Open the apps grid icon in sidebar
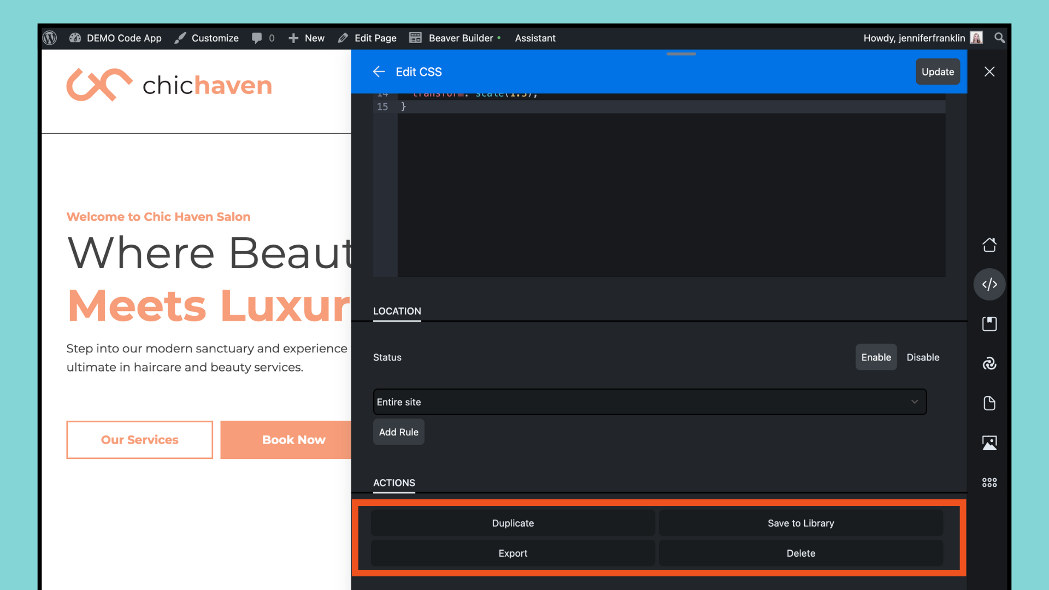The image size is (1049, 590). point(989,482)
